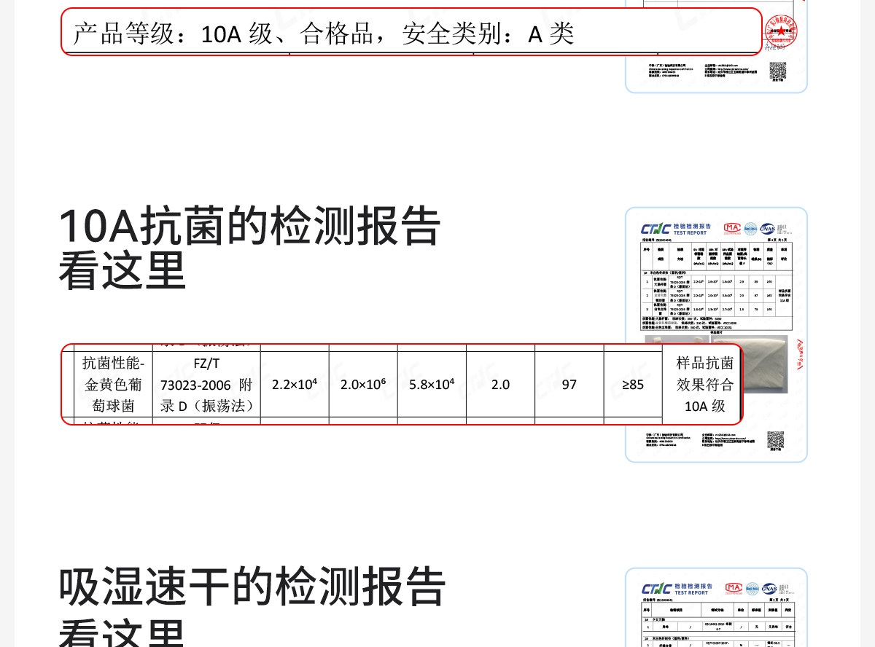Click the CTC logo on moisture-wicking report
Image resolution: width=875 pixels, height=647 pixels.
coord(656,589)
